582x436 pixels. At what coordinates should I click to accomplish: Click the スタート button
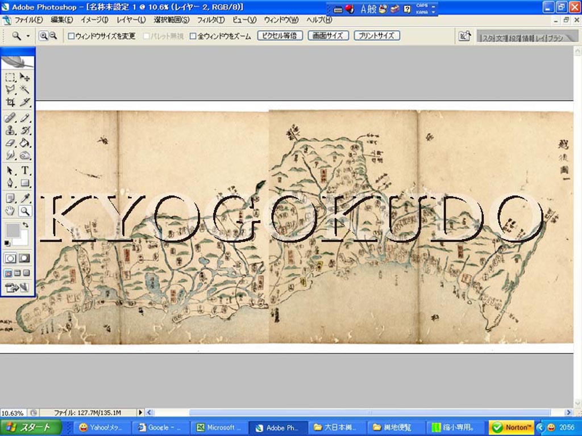click(x=31, y=427)
